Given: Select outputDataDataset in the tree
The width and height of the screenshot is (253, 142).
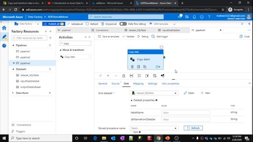Looking at the screenshot, I should tap(30, 87).
